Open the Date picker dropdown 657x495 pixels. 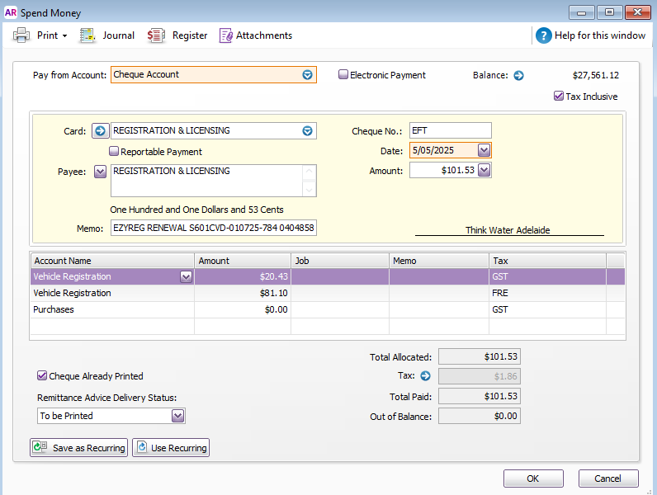(x=484, y=150)
